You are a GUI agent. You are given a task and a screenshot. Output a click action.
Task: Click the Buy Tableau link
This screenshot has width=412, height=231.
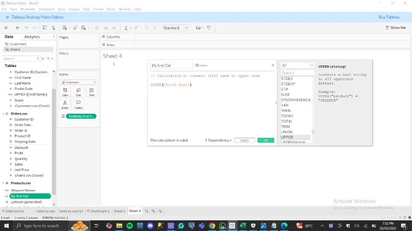click(x=389, y=17)
